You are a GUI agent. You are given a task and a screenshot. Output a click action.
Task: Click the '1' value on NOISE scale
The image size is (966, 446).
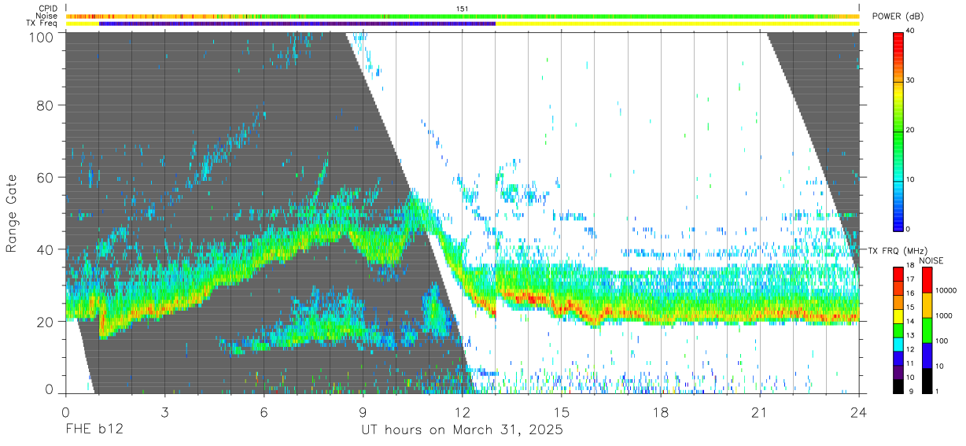click(938, 391)
